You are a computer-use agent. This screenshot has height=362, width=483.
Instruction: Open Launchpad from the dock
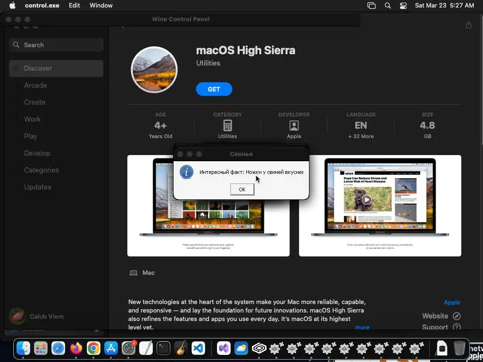click(41, 348)
